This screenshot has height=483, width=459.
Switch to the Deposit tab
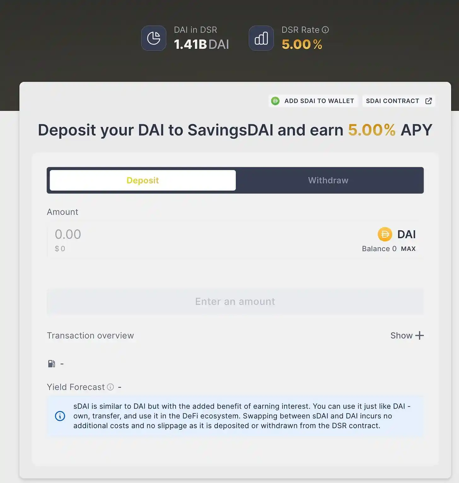click(x=142, y=180)
